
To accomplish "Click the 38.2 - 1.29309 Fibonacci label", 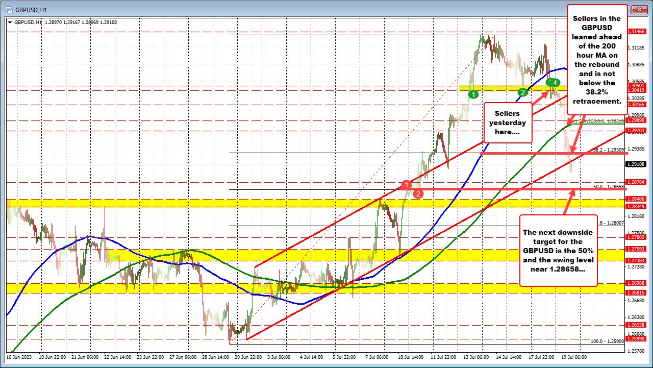I will 609,150.
